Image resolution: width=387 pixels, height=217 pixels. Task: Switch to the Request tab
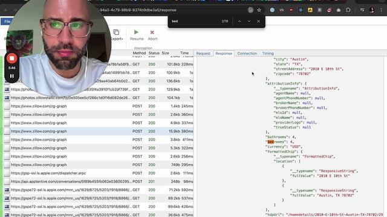[203, 54]
